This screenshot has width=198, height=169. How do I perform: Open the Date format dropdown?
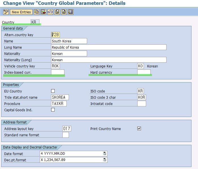[x=105, y=154]
